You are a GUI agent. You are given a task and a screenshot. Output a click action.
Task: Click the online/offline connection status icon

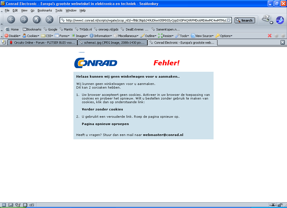pos(273,205)
